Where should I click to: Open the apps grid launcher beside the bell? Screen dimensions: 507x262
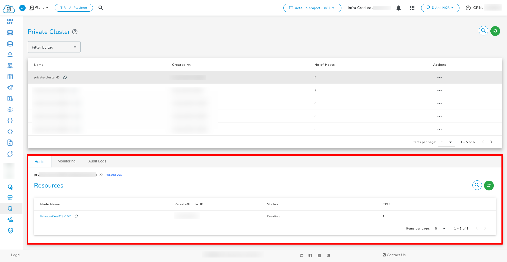(412, 8)
